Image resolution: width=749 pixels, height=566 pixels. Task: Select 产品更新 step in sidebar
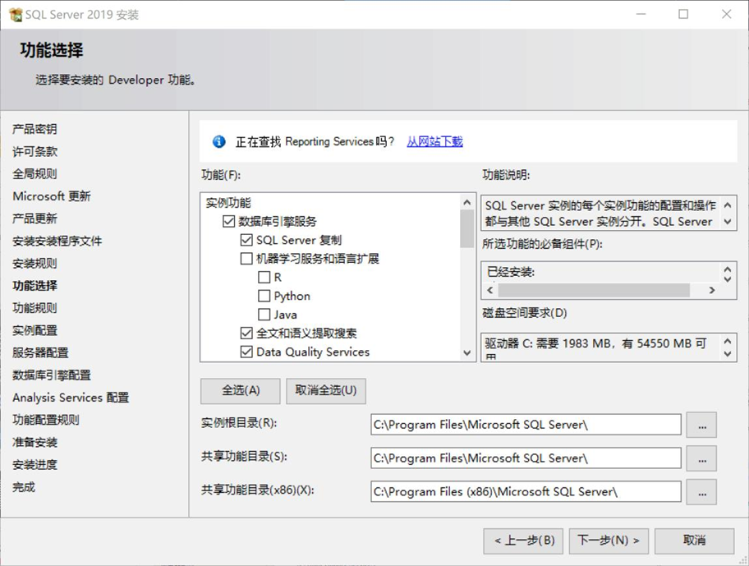pyautogui.click(x=34, y=219)
